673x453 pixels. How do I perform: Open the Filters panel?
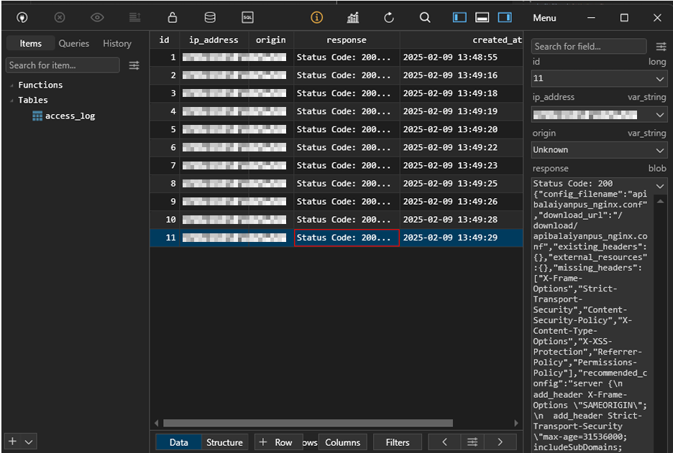tap(397, 442)
